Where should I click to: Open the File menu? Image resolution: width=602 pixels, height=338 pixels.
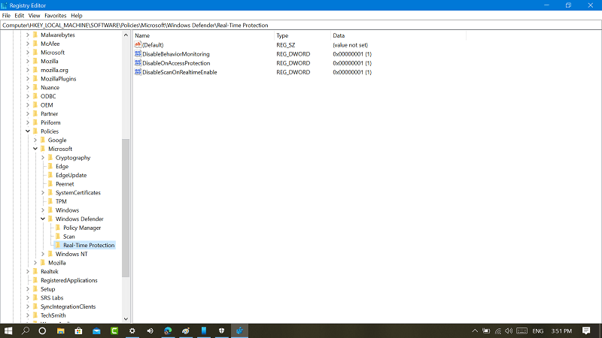point(6,16)
